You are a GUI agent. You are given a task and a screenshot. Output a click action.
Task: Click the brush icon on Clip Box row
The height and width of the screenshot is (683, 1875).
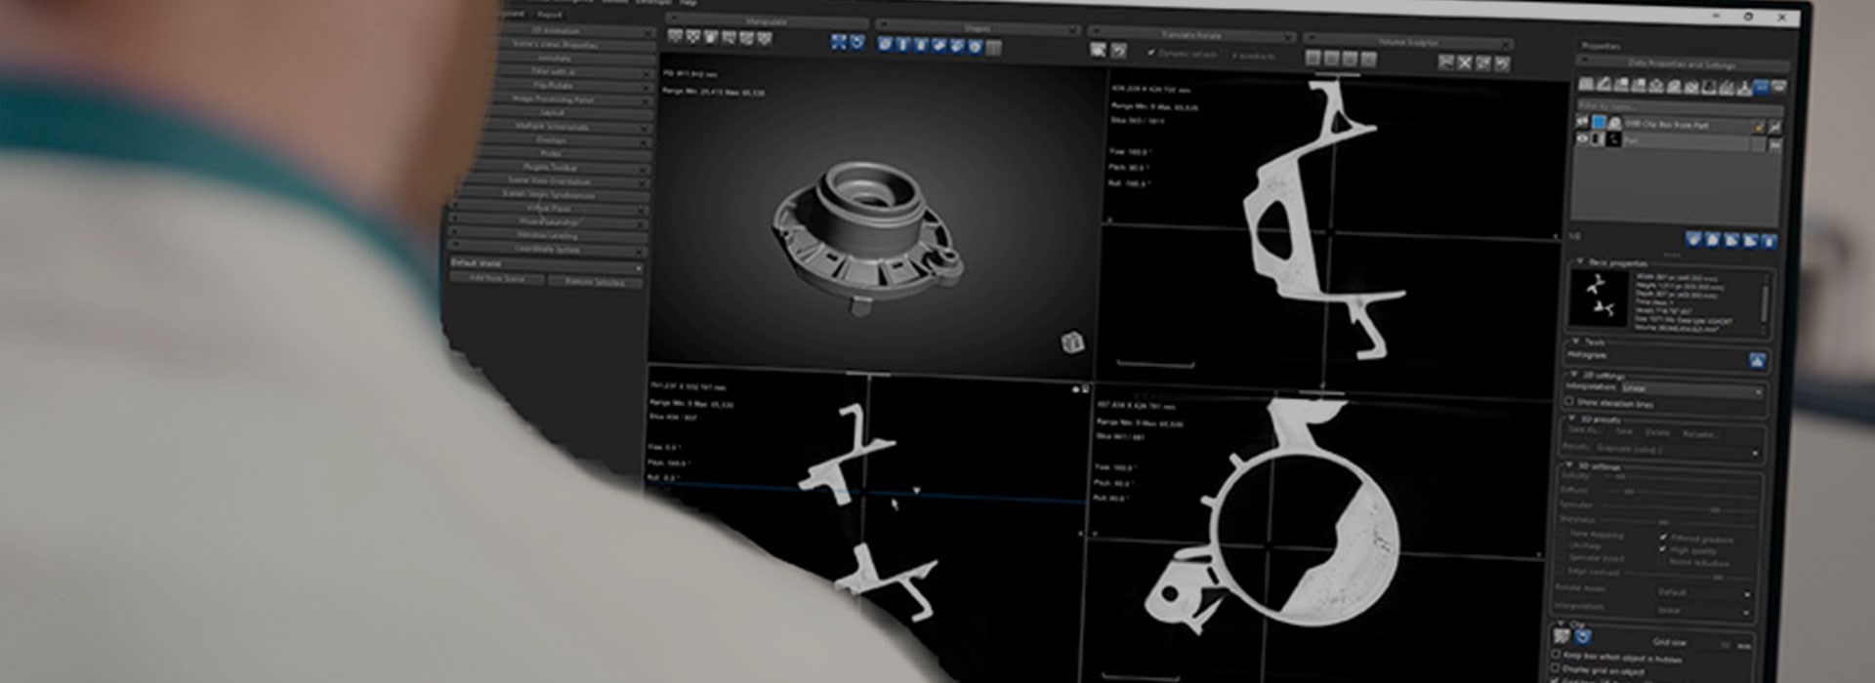tap(1760, 126)
